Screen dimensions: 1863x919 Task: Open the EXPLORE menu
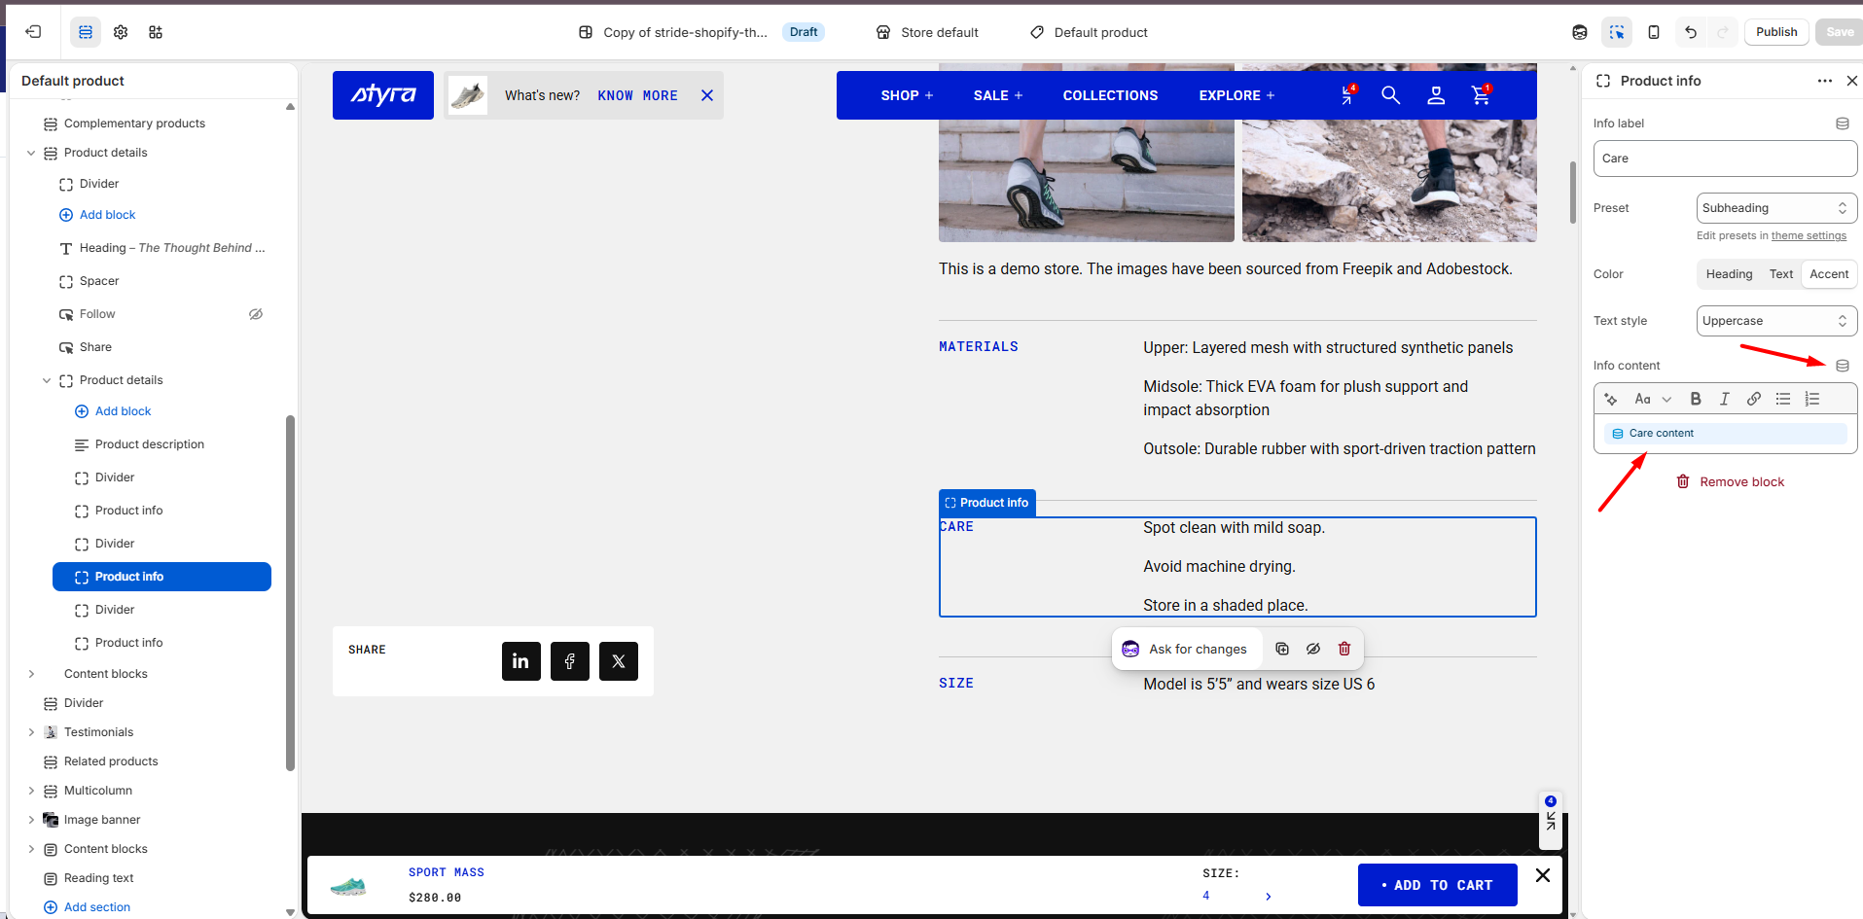click(x=1236, y=95)
